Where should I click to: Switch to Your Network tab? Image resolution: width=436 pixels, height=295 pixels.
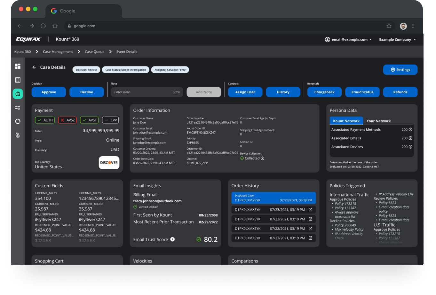[378, 121]
